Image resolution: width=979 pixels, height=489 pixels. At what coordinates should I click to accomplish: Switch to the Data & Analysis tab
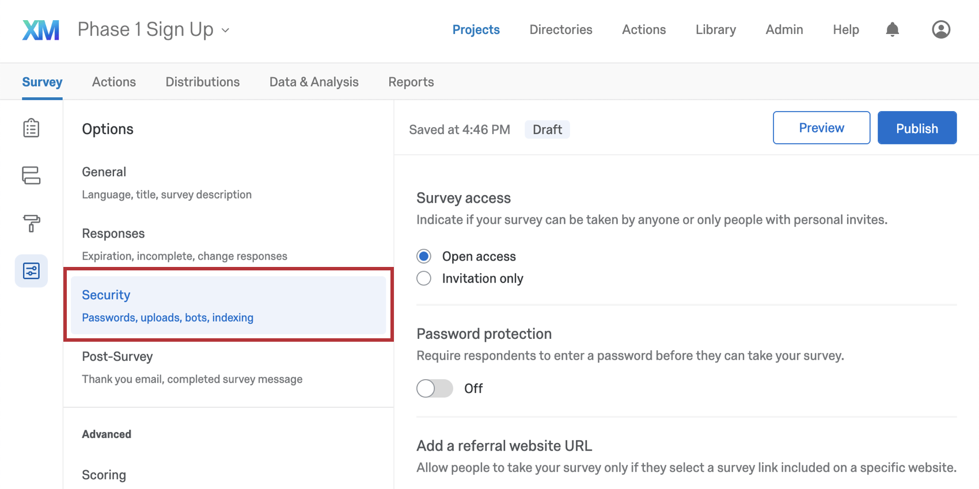point(314,82)
